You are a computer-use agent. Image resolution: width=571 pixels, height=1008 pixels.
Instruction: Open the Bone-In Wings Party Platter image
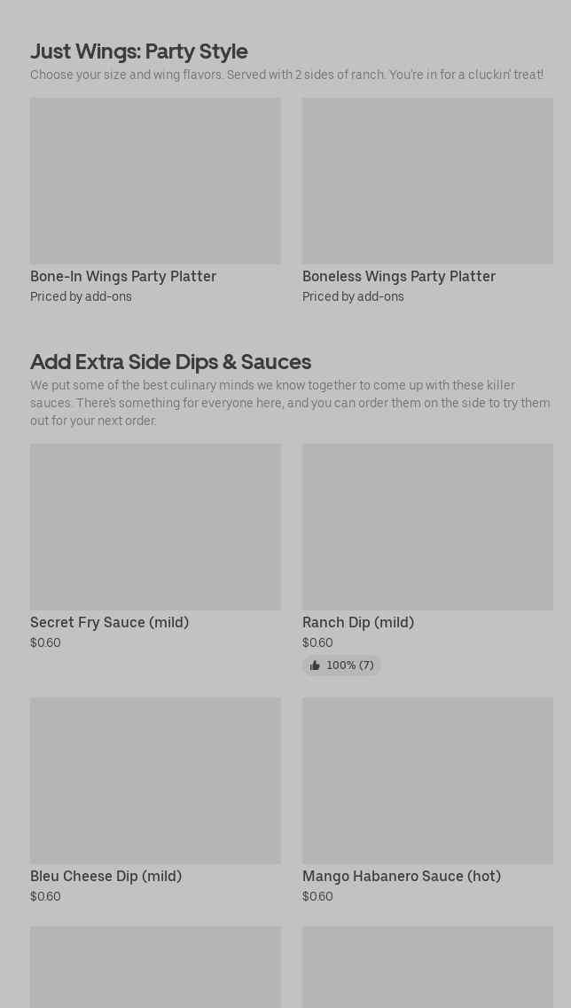click(x=155, y=181)
